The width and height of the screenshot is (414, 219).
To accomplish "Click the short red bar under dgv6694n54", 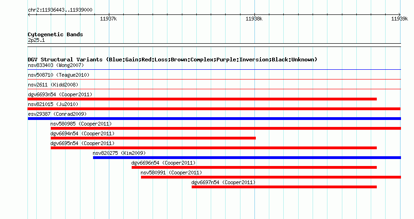I will pyautogui.click(x=153, y=138).
